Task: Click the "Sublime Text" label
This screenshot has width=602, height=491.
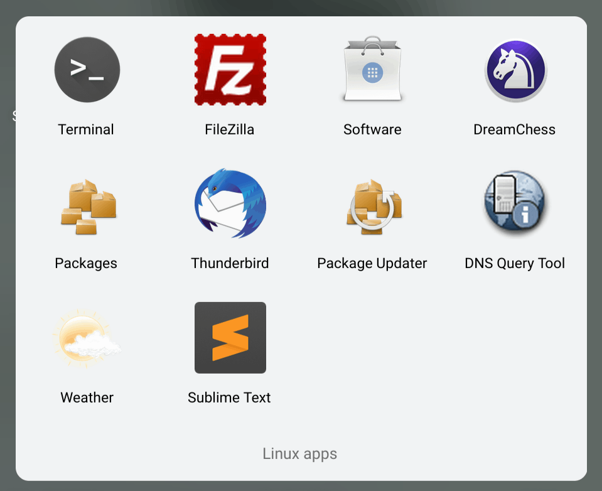Action: 229,397
